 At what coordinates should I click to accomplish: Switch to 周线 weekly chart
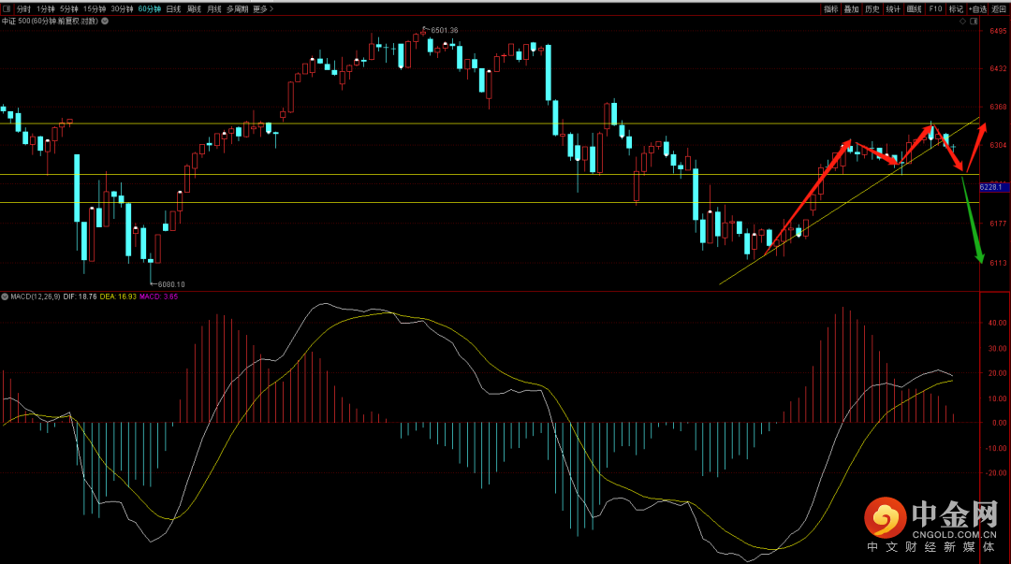[194, 9]
